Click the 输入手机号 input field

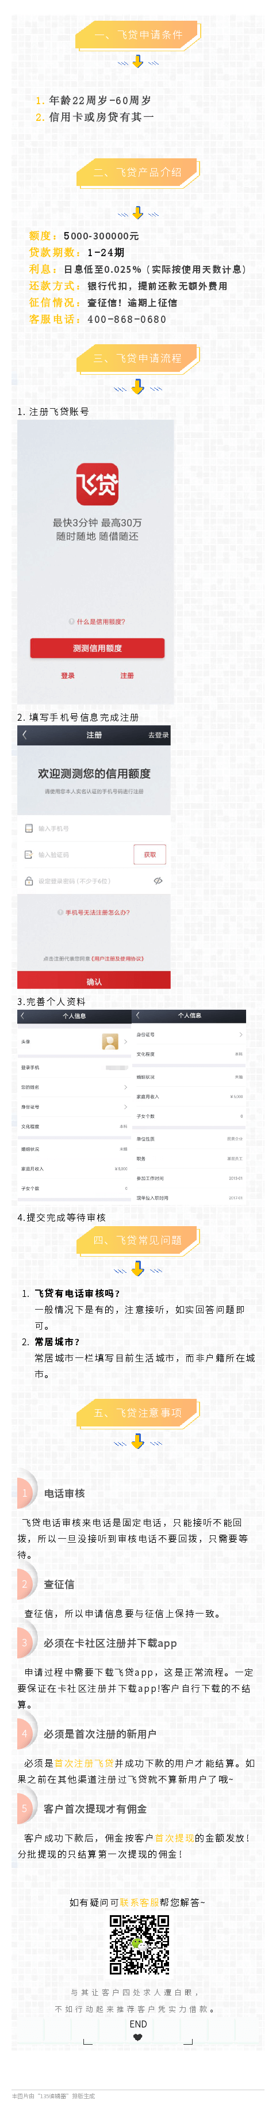[94, 828]
